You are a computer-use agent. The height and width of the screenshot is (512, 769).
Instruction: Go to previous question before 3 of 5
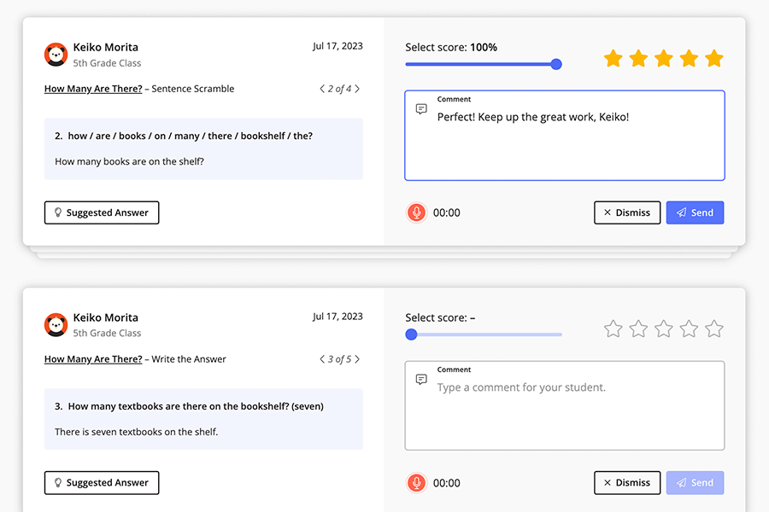coord(322,359)
